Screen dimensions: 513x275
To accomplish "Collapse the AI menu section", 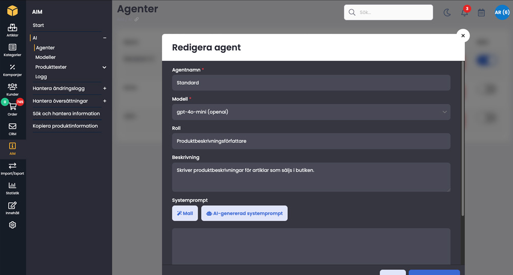I will tap(105, 38).
